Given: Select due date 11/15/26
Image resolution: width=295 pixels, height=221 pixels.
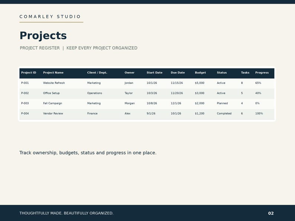Looking at the screenshot, I should (176, 83).
